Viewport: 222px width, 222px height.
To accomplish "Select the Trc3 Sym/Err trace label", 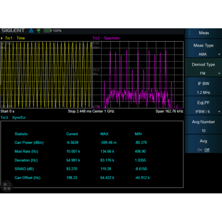I will (13, 117).
